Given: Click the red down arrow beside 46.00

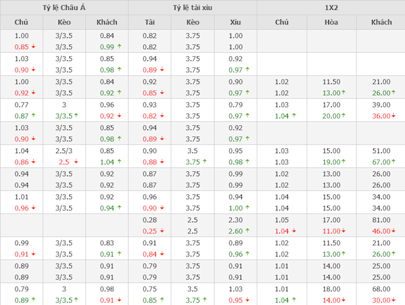Looking at the screenshot, I should (395, 230).
